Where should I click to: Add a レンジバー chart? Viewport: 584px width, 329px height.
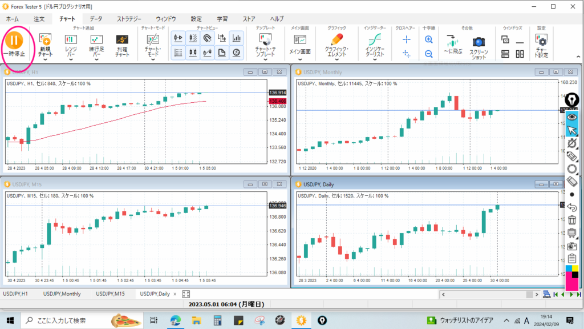pos(71,45)
